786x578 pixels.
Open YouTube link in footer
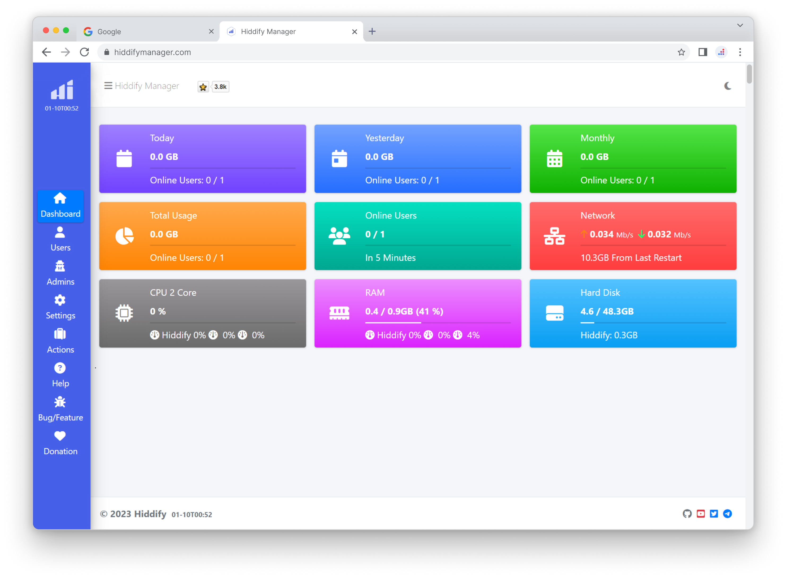[x=701, y=514]
